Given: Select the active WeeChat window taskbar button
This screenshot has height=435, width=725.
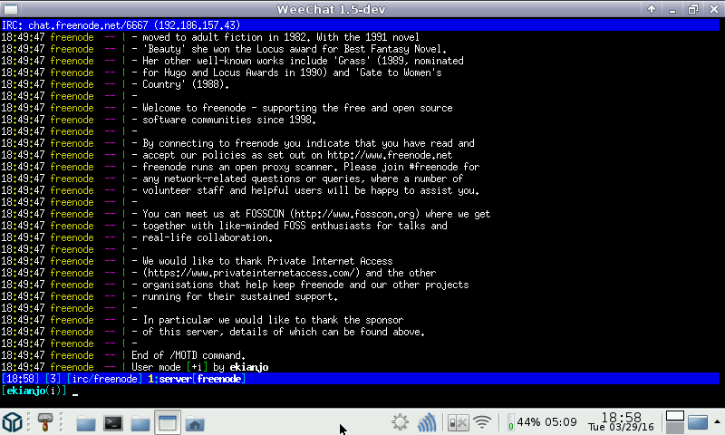Looking at the screenshot, I should pyautogui.click(x=168, y=422).
